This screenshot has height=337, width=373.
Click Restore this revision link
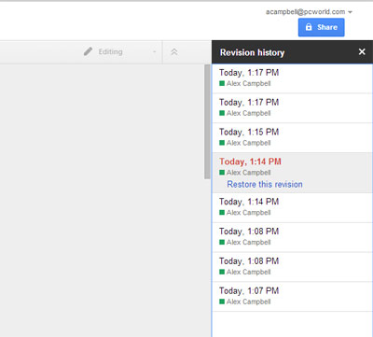pos(265,184)
